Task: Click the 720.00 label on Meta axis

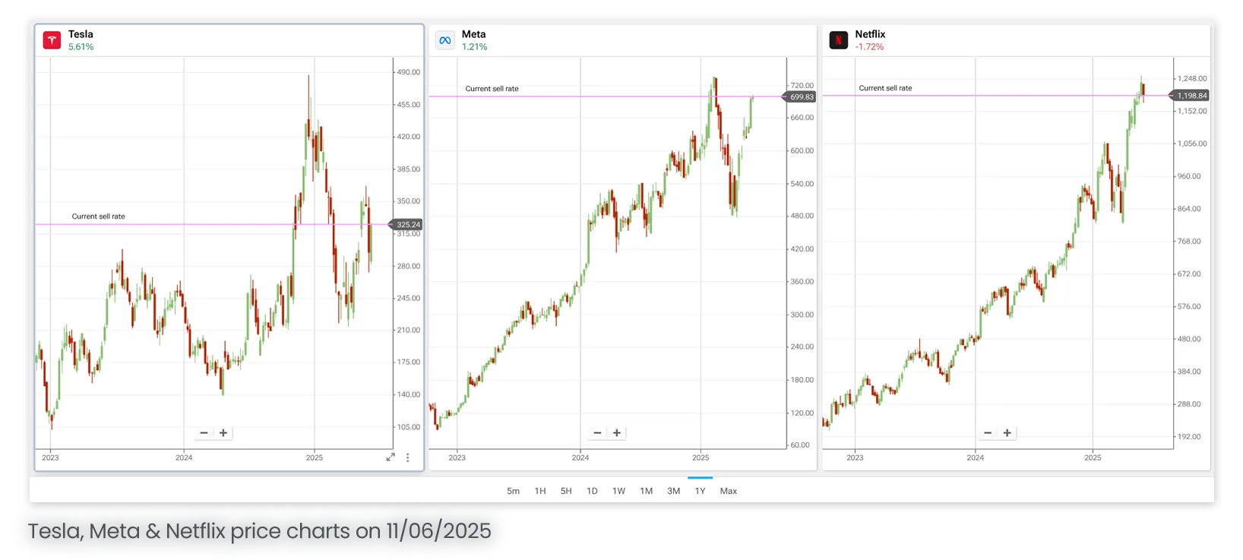Action: [x=802, y=86]
